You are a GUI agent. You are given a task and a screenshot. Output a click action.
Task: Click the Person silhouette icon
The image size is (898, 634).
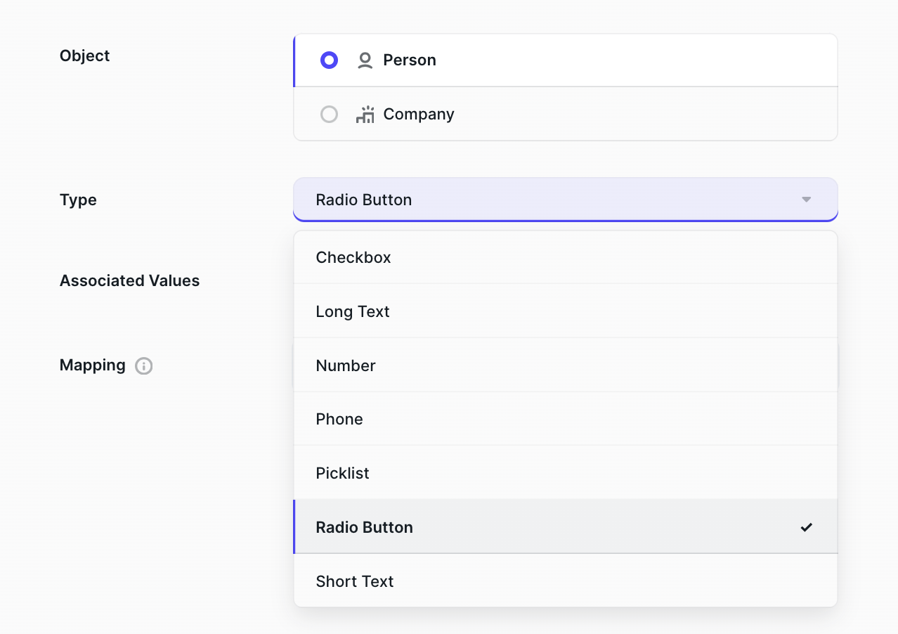365,60
